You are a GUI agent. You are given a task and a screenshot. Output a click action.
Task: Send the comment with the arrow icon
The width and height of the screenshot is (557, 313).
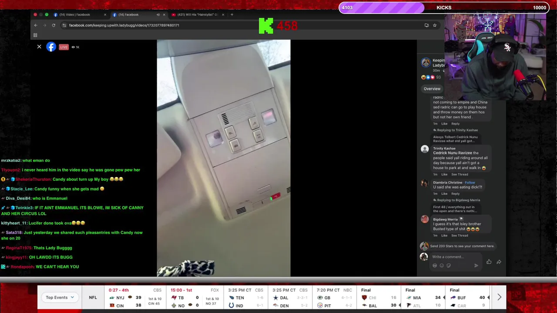(x=476, y=266)
